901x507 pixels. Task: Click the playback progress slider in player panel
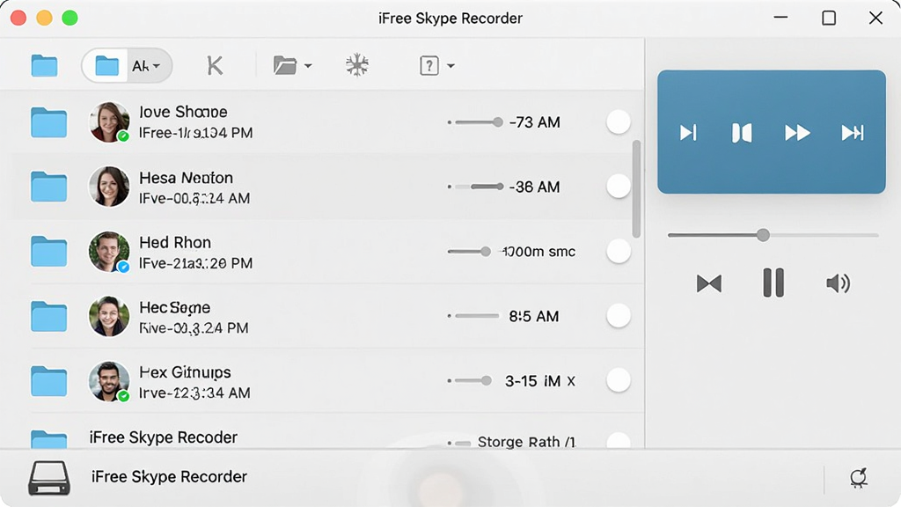(773, 235)
